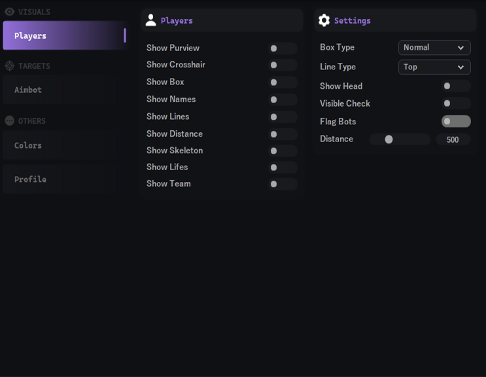Switch to the Profile tab
Image resolution: width=486 pixels, height=377 pixels.
coord(61,179)
